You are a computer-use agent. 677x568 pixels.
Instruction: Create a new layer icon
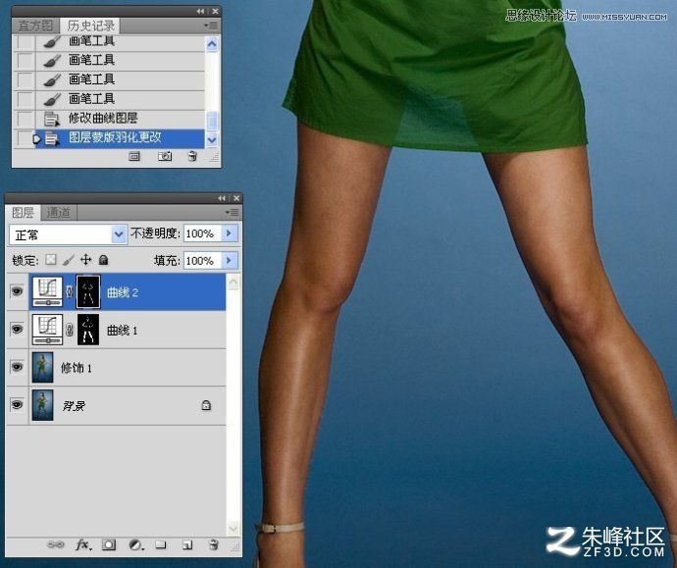coord(187,545)
